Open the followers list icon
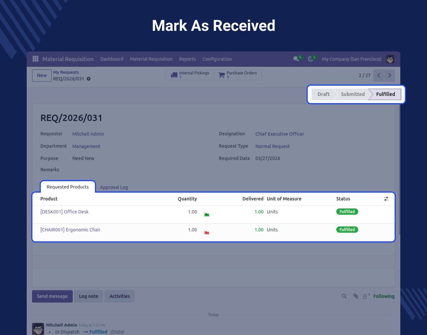This screenshot has height=335, width=427. (x=366, y=296)
